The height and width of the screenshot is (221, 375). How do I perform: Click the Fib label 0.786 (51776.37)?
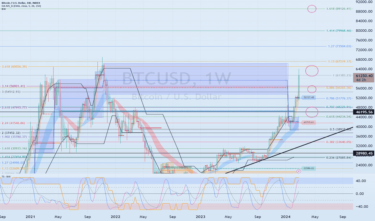(x=339, y=98)
